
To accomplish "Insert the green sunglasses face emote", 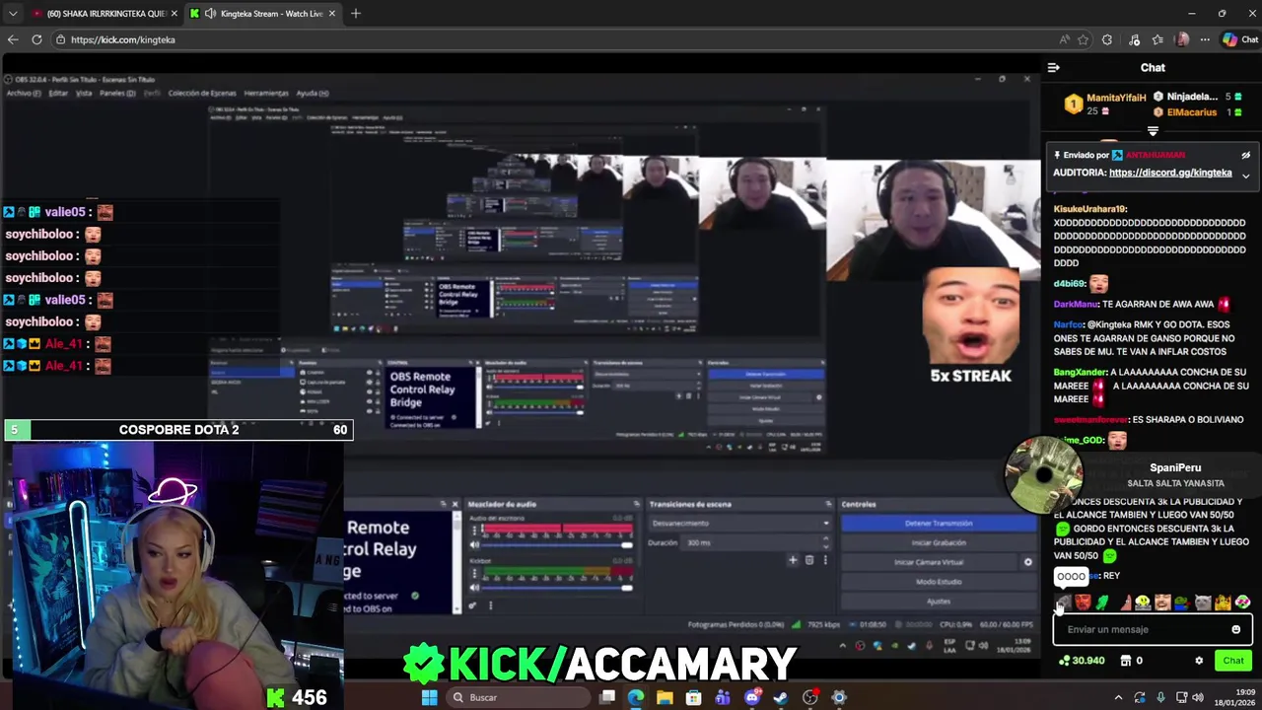I will 1242,603.
